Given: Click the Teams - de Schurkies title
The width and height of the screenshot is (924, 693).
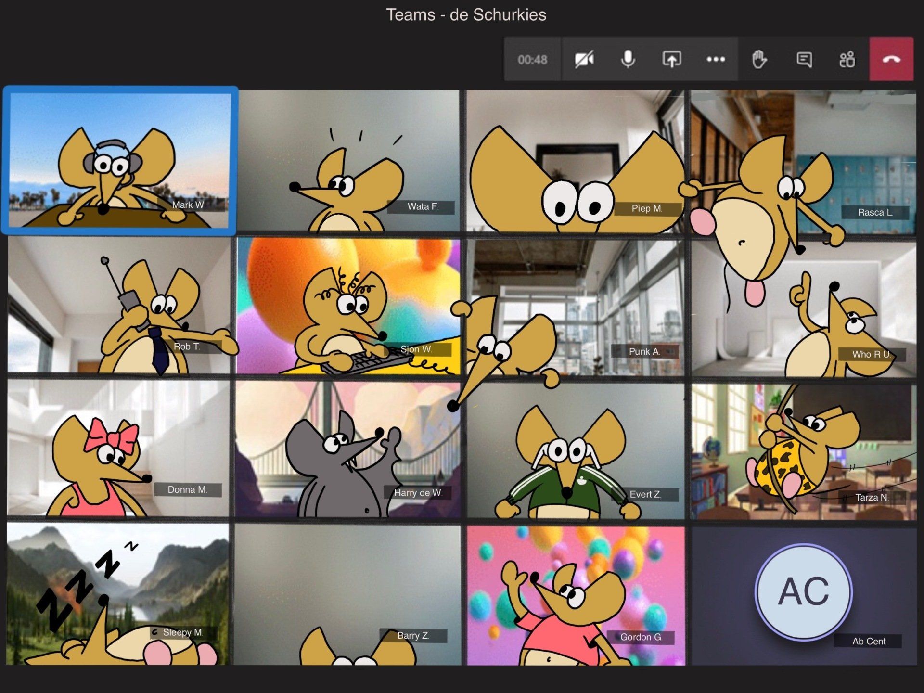Looking at the screenshot, I should point(466,15).
